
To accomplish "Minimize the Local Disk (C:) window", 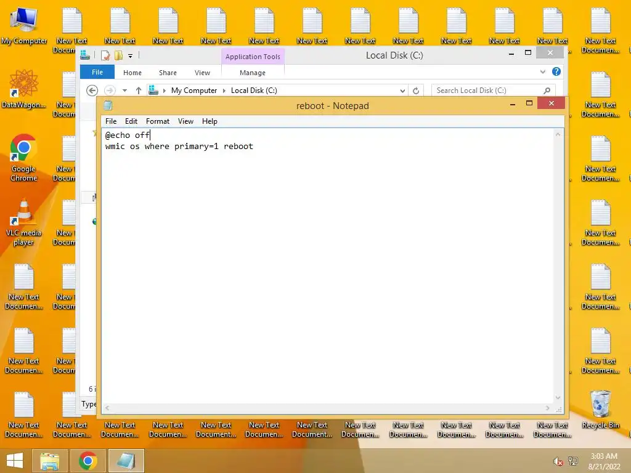I will point(511,53).
